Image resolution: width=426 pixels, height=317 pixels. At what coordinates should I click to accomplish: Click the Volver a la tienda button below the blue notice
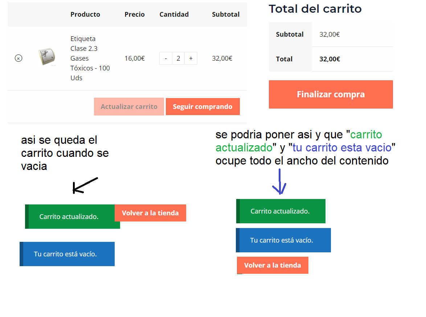[273, 265]
